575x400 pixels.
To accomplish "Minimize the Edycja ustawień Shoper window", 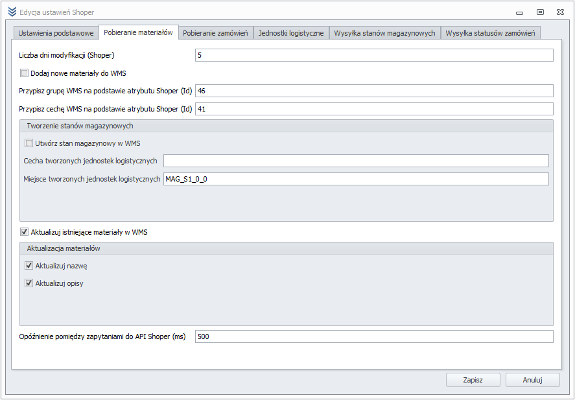I will coord(519,12).
